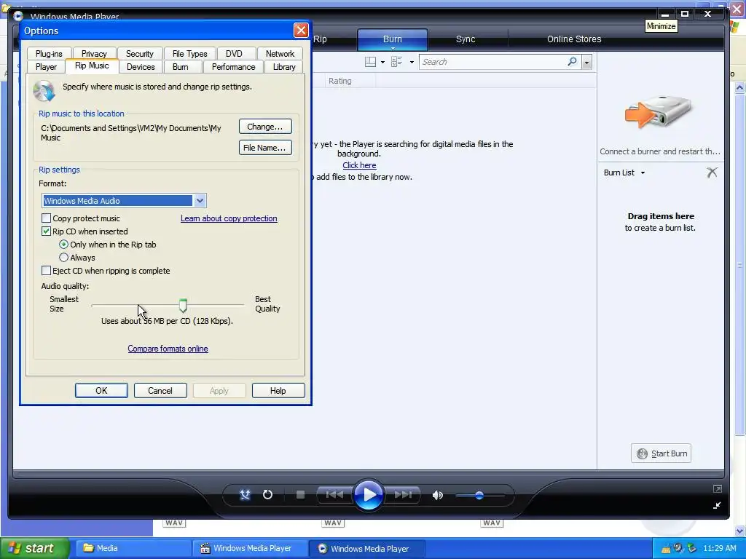Screen dimensions: 746x559
Task: Select the Always radio option
Action: 64,258
